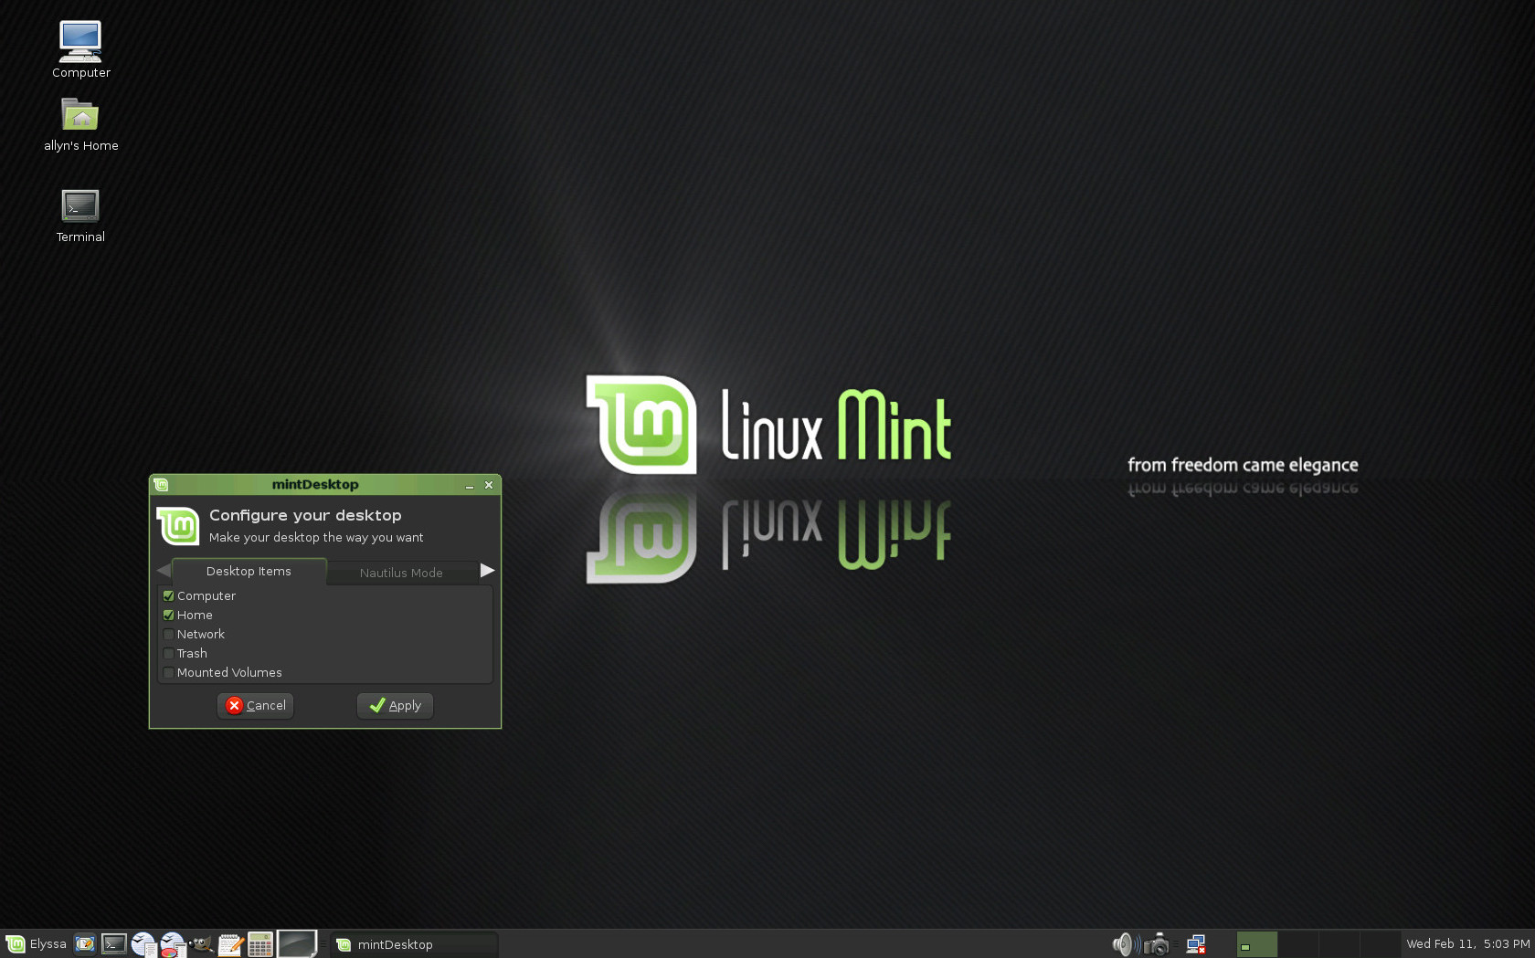
Task: Open the network status tray icon
Action: pyautogui.click(x=1195, y=944)
